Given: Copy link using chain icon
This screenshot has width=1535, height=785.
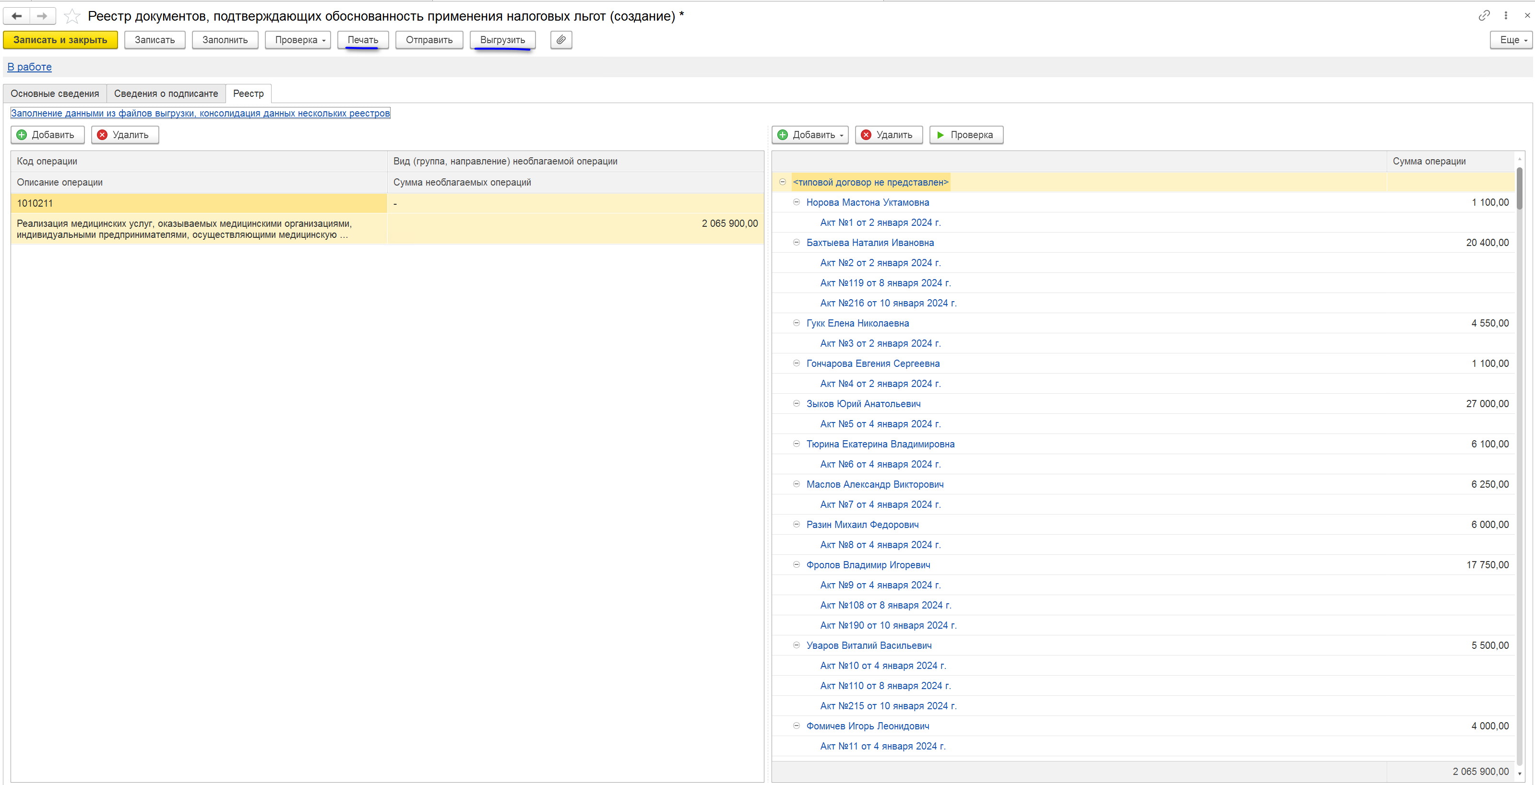Looking at the screenshot, I should pyautogui.click(x=1484, y=16).
